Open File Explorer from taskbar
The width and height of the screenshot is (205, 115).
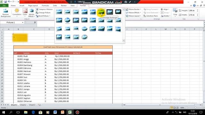click(x=26, y=112)
